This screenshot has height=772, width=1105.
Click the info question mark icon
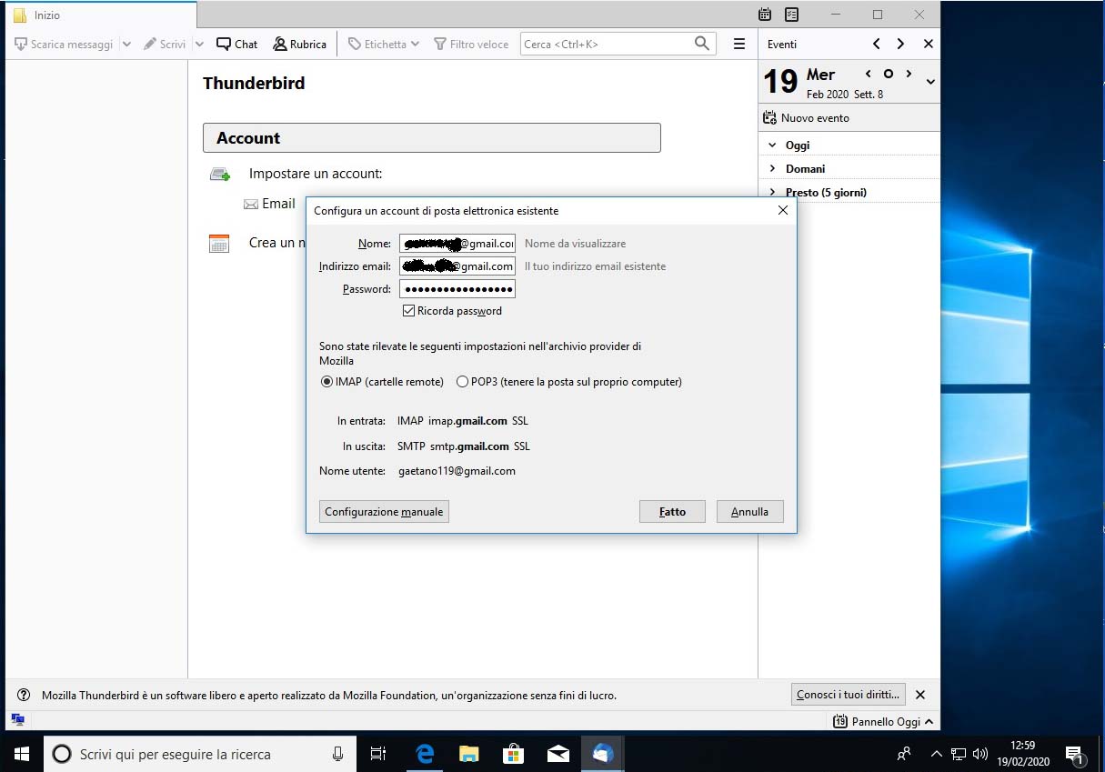coord(24,695)
